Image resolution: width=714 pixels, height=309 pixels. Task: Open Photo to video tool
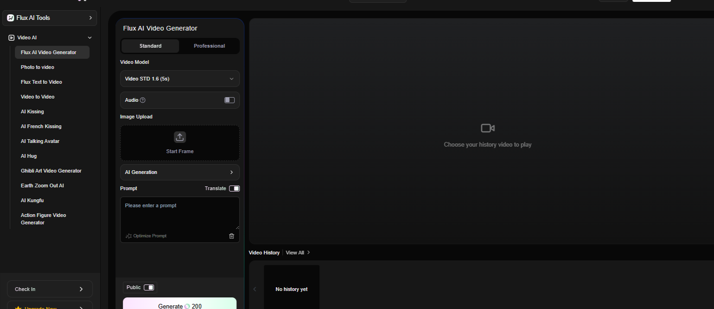pos(38,67)
